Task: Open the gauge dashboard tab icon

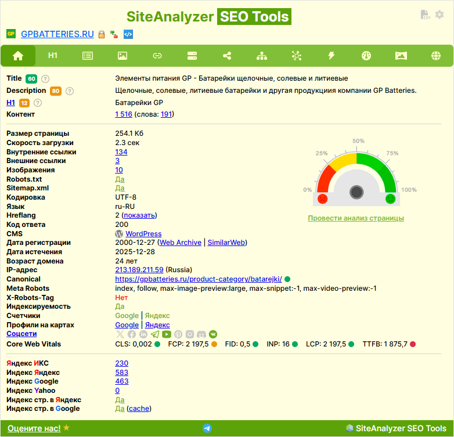Action: coord(366,56)
